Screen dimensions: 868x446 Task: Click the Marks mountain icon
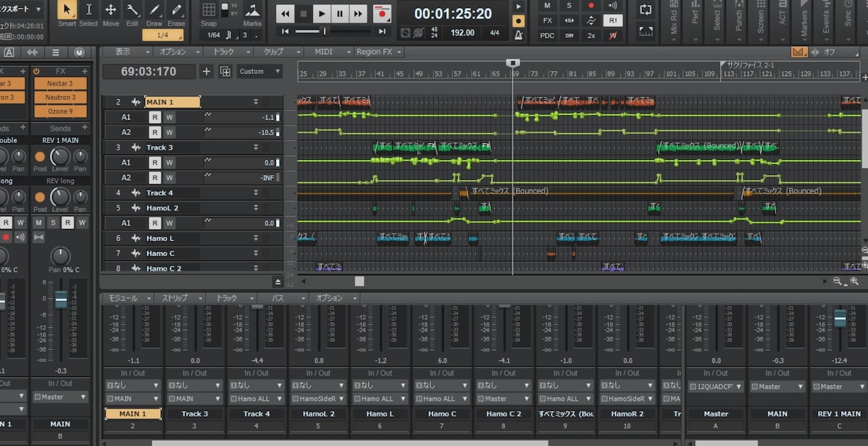point(252,11)
